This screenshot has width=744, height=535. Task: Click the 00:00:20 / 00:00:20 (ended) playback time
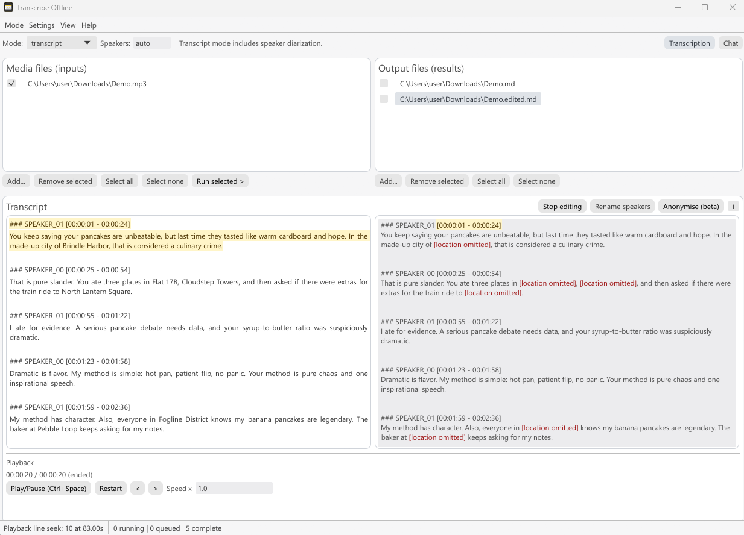point(49,475)
